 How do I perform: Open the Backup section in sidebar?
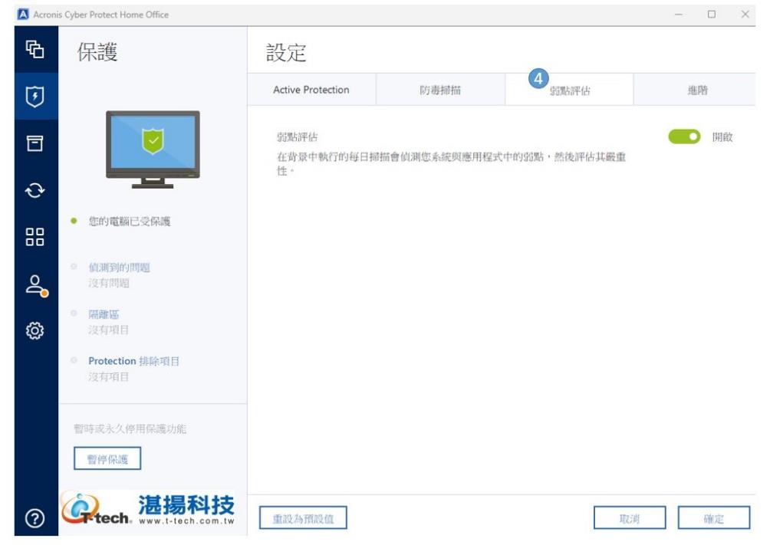click(35, 49)
